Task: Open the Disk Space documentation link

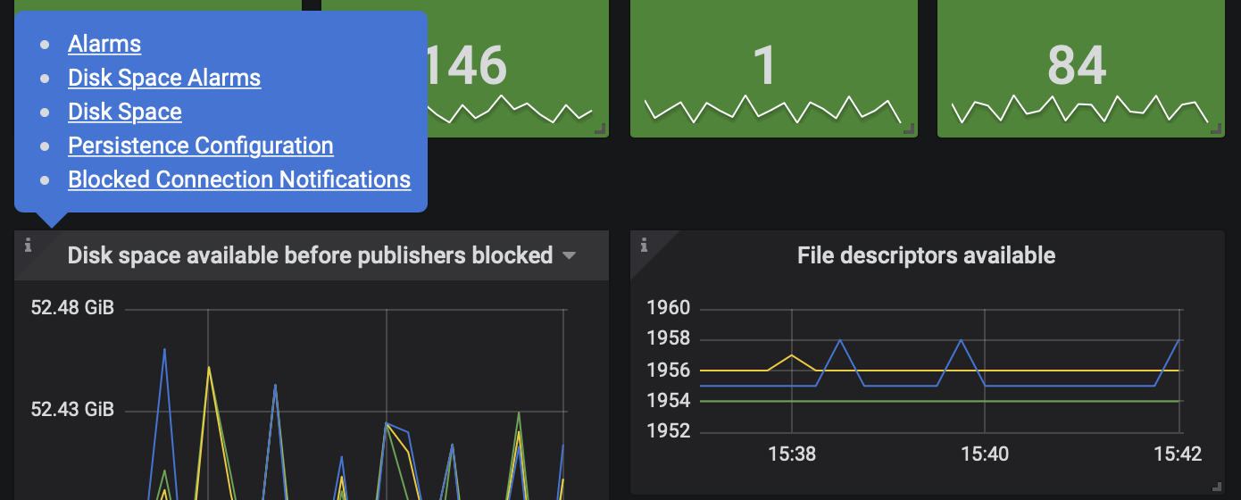Action: tap(125, 112)
